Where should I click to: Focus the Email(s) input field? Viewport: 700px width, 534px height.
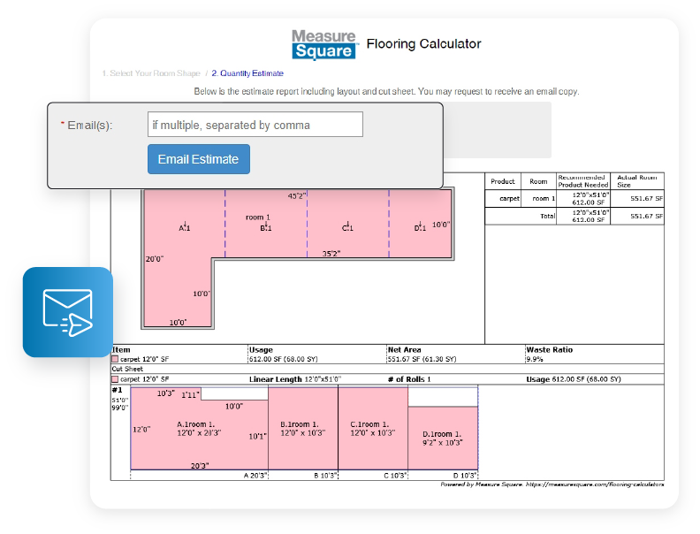(x=255, y=125)
